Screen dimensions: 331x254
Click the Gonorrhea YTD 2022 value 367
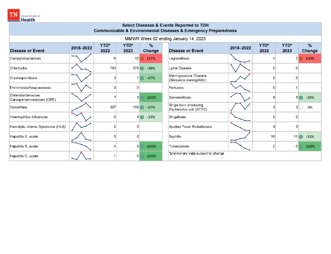click(113, 107)
